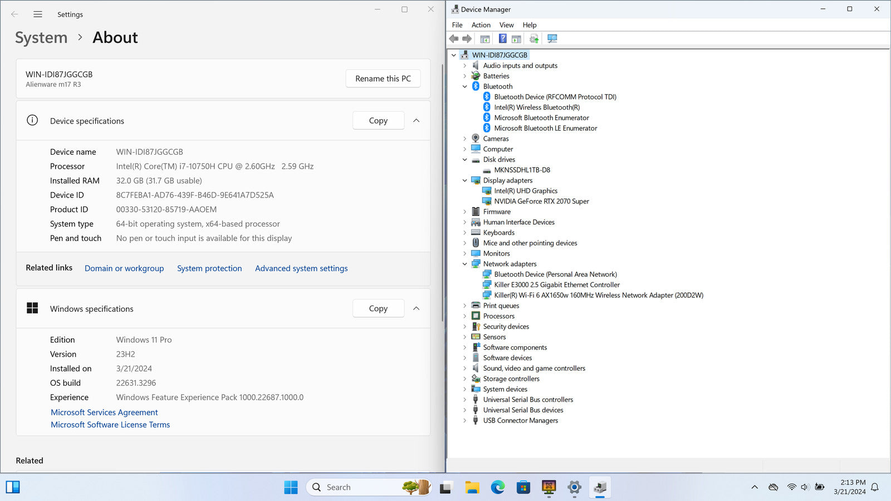Select Bluetooth Device (RFCOMM Protocol TDI)

pos(555,97)
